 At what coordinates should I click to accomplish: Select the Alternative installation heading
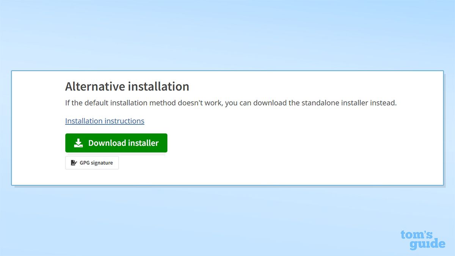127,86
